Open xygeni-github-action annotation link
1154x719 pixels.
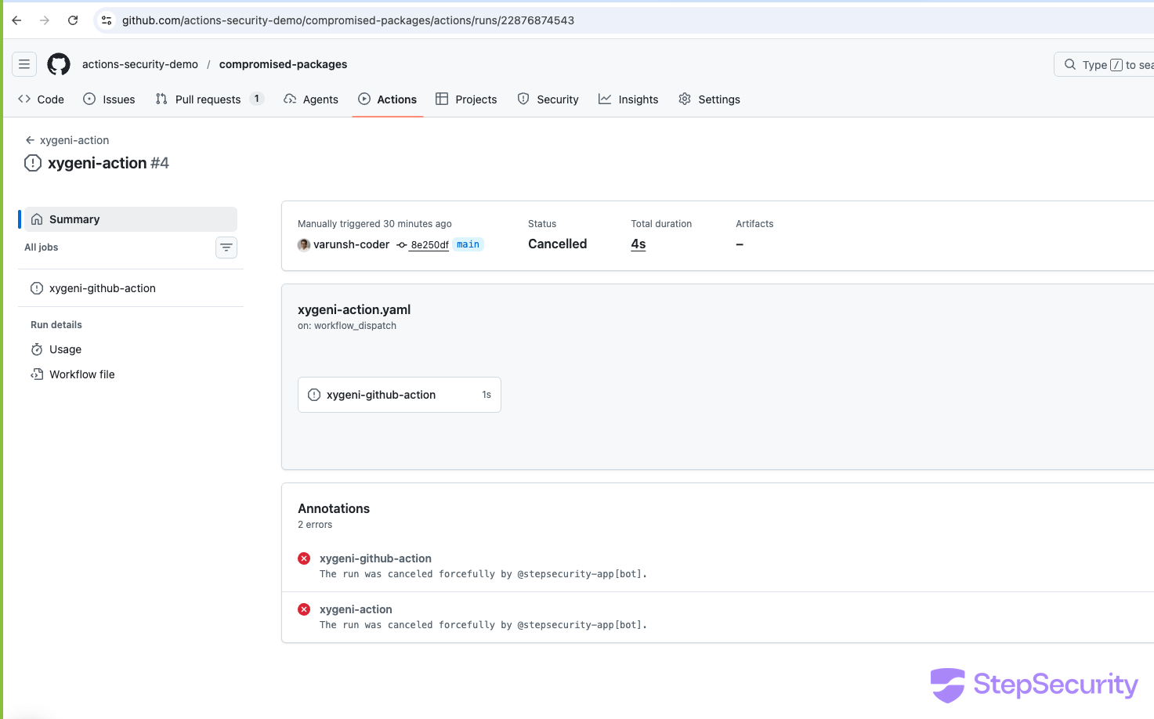(375, 558)
